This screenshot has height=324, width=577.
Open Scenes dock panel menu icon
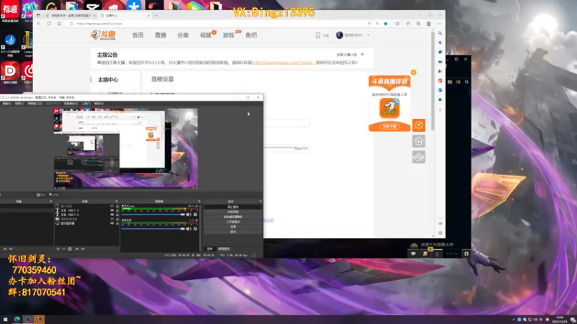point(50,202)
